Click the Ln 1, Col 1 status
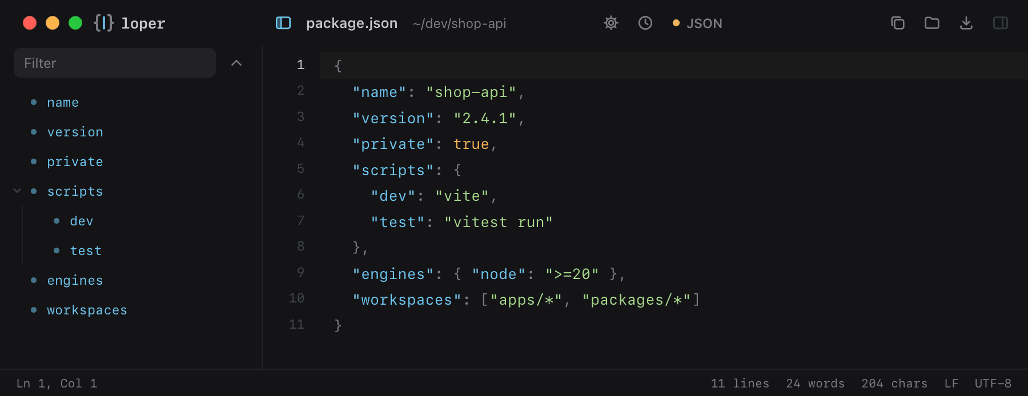This screenshot has height=396, width=1028. [x=57, y=383]
